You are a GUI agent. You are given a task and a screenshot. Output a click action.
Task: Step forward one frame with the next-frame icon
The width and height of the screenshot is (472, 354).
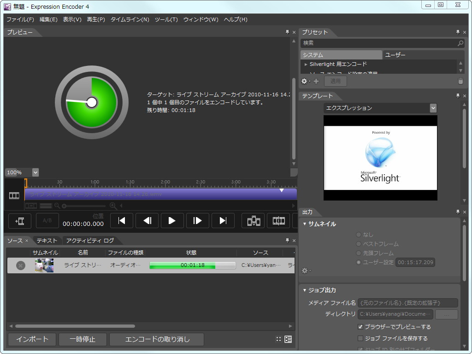[197, 220]
